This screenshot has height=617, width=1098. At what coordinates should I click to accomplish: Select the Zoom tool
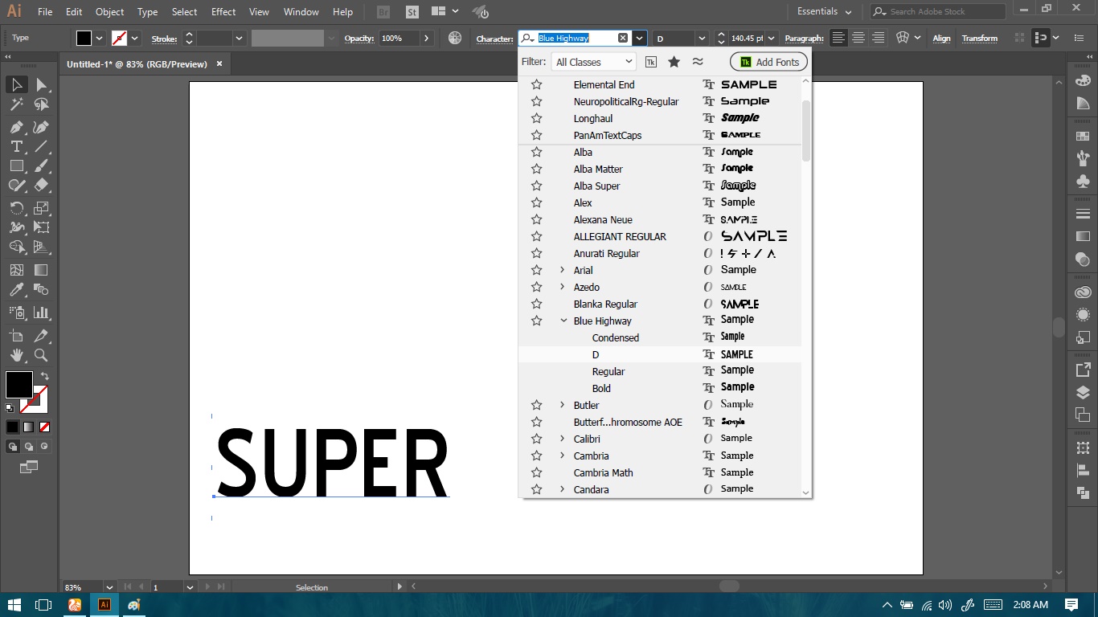pyautogui.click(x=41, y=355)
